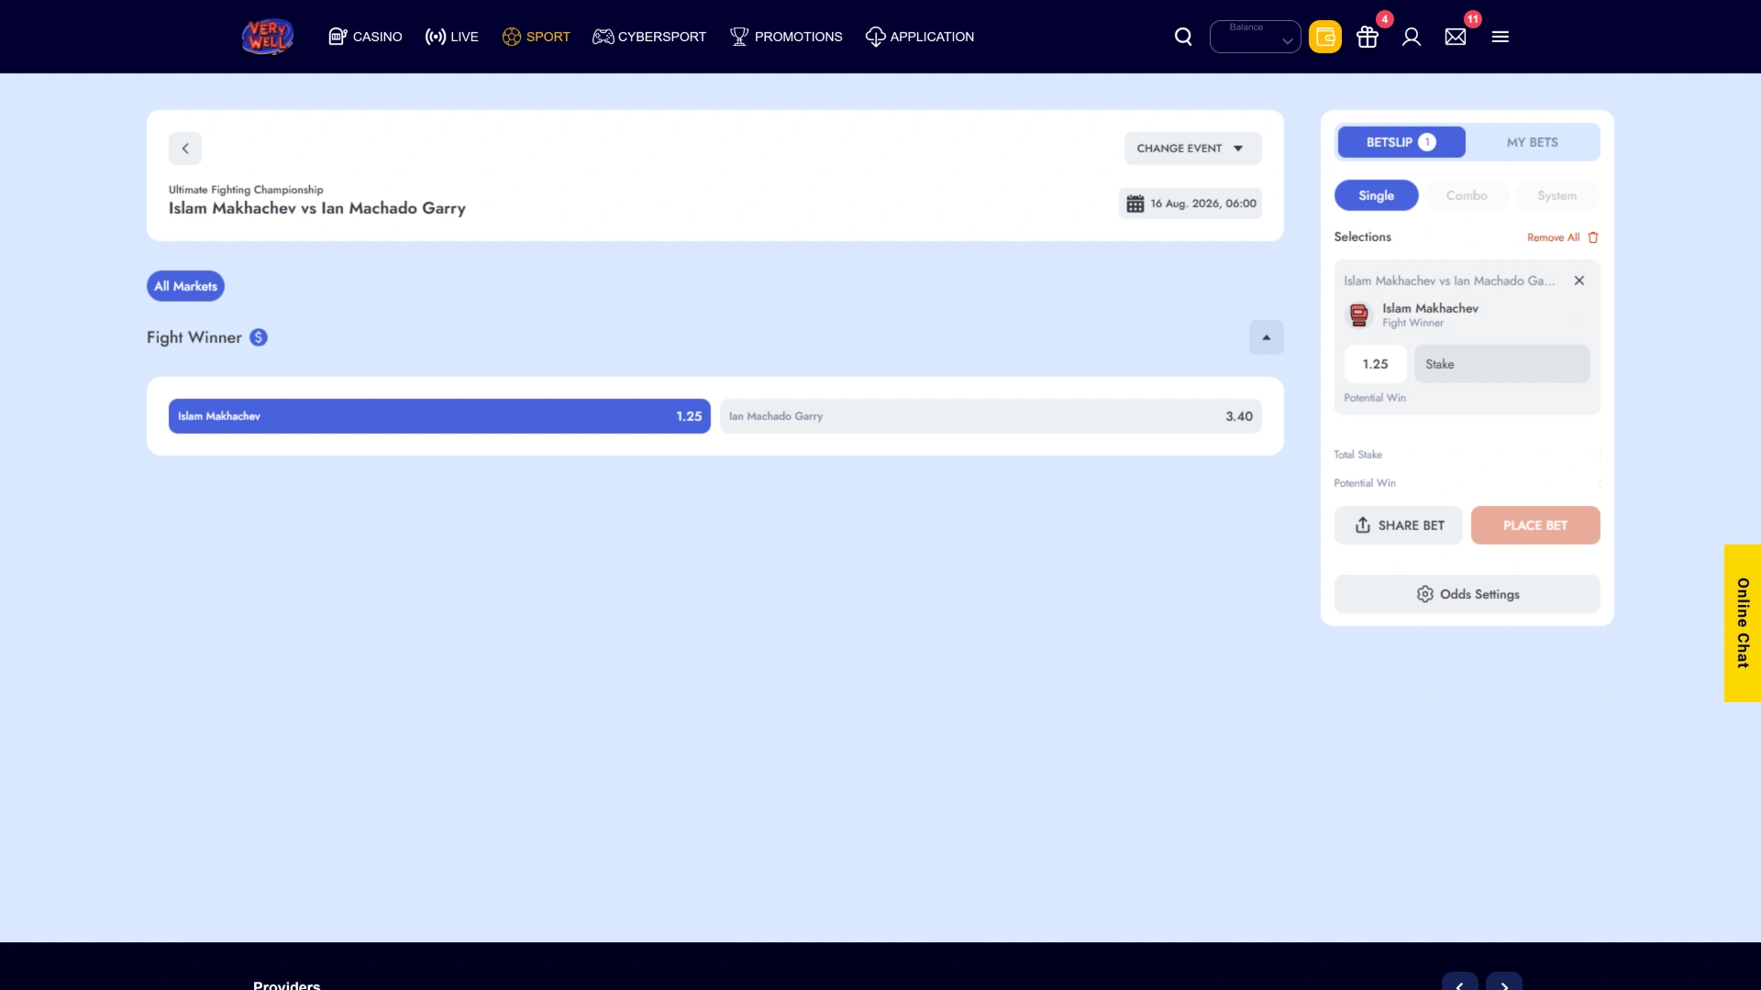1761x990 pixels.
Task: Select the Single bet type
Action: click(1376, 195)
